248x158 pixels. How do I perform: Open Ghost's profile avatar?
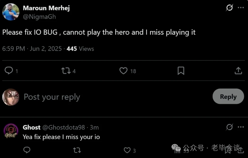[x=11, y=131]
